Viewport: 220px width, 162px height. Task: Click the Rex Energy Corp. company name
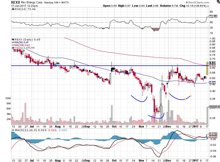[32, 2]
